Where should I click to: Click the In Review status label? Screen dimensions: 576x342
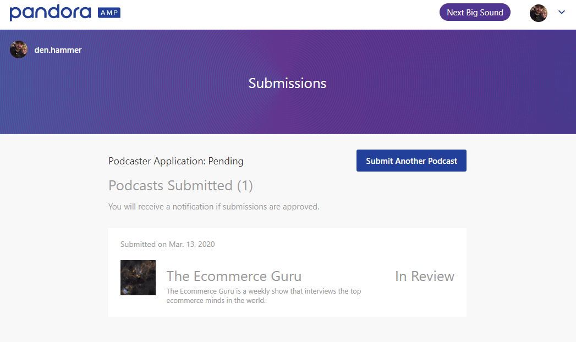424,276
